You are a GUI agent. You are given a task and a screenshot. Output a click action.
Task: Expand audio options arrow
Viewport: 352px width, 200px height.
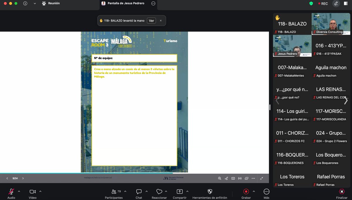point(19,191)
